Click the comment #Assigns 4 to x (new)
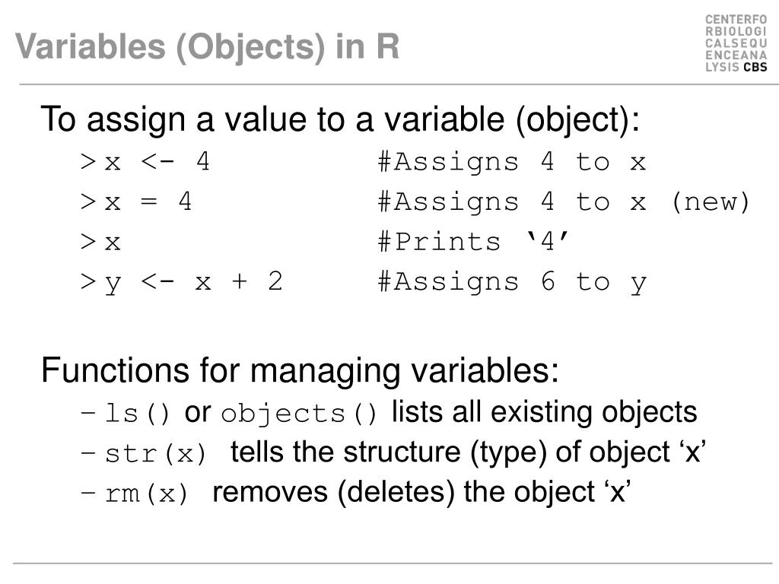This screenshot has height=584, width=779. [564, 202]
